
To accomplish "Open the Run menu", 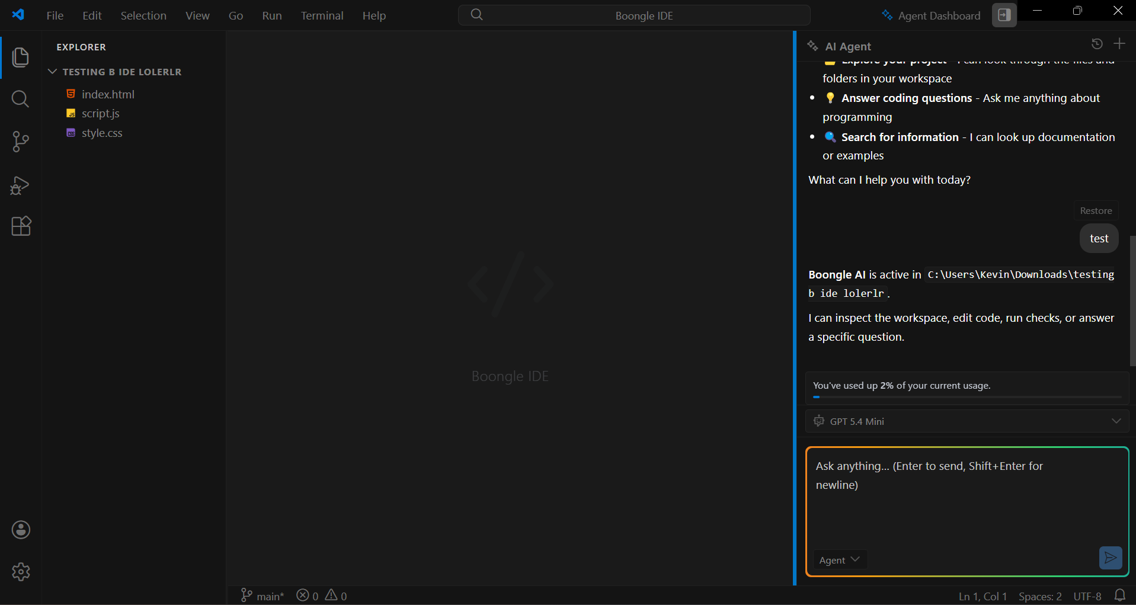I will click(x=272, y=15).
